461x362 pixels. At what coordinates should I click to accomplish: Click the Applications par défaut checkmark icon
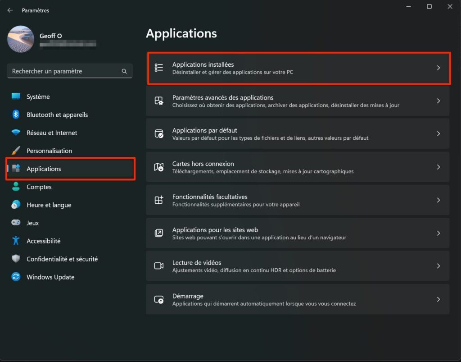[159, 133]
